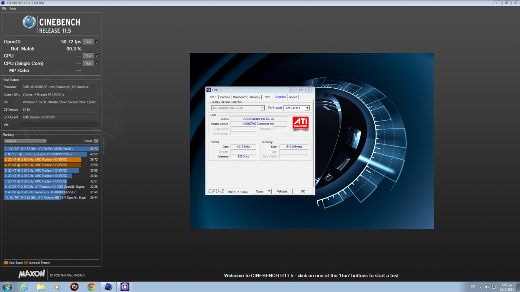The height and width of the screenshot is (292, 520).
Task: Switch to Cinebench taskbar icon
Action: [108, 287]
